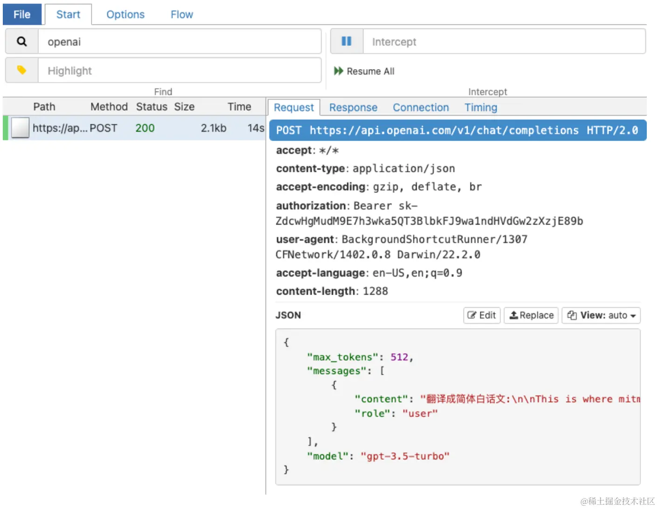Image resolution: width=658 pixels, height=509 pixels.
Task: Open the Connection tab
Action: coord(420,107)
